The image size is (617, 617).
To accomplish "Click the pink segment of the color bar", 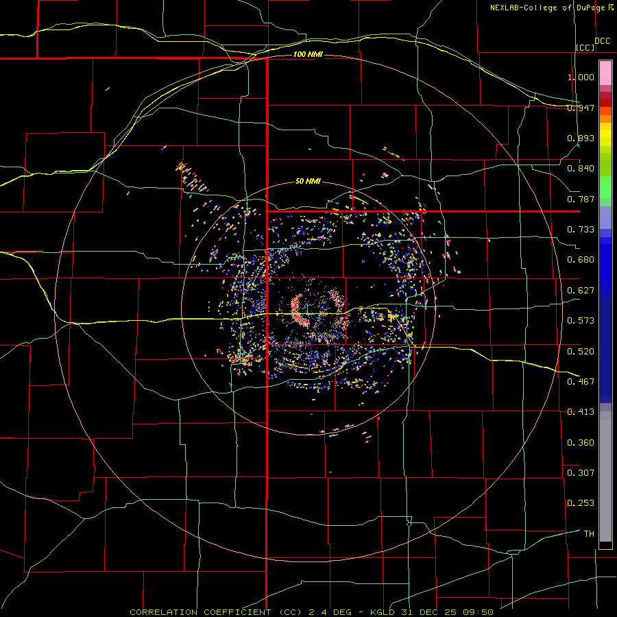I will click(x=605, y=73).
